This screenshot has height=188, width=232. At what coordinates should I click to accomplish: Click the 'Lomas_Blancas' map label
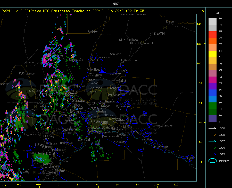162,125
